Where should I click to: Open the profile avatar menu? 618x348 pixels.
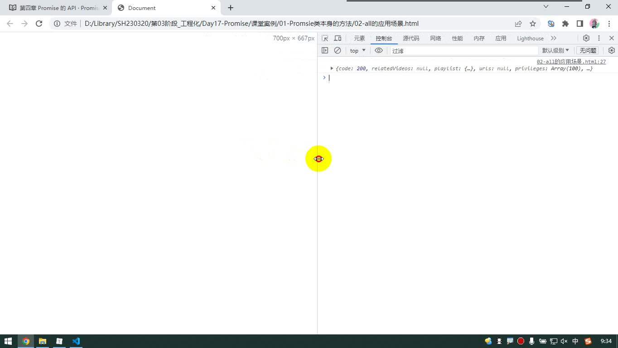[594, 24]
